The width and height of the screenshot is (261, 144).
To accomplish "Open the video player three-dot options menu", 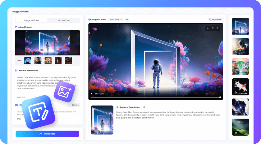I will tap(220, 94).
